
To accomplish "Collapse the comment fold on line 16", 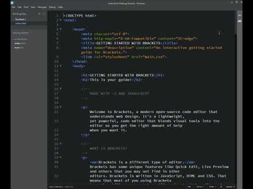I will click(x=61, y=89).
